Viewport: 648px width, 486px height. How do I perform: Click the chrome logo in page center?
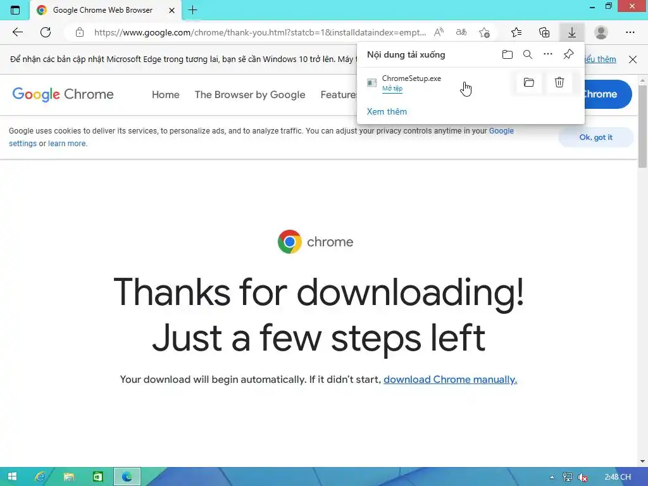tap(315, 242)
